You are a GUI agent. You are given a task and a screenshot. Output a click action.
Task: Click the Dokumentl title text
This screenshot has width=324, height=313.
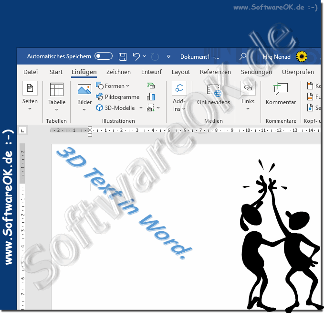pos(195,57)
